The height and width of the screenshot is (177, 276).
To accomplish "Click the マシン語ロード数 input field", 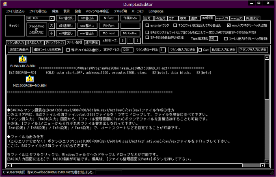I will (163, 50).
